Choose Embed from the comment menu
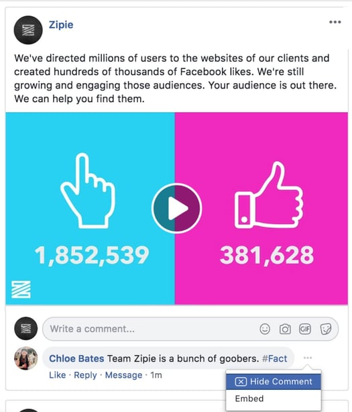The image size is (352, 412). click(249, 399)
